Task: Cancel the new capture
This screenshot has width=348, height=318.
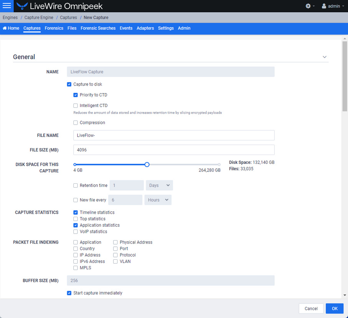Action: pos(311,308)
